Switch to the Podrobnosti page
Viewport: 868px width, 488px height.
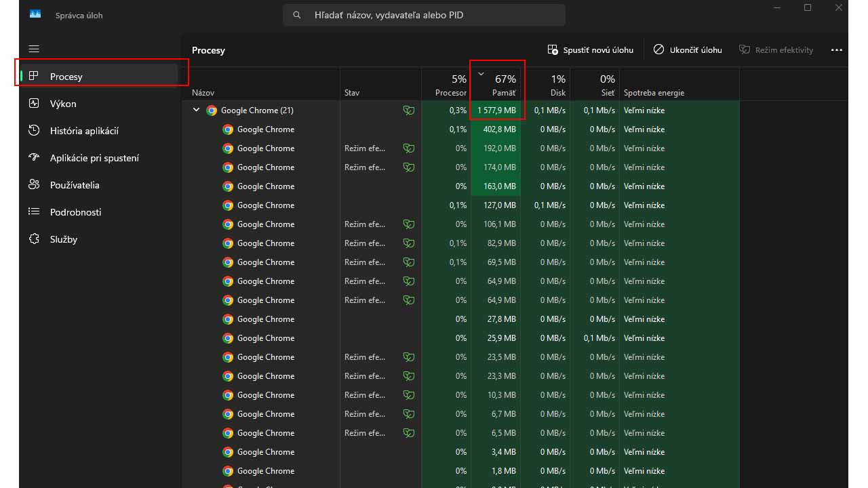(100, 212)
